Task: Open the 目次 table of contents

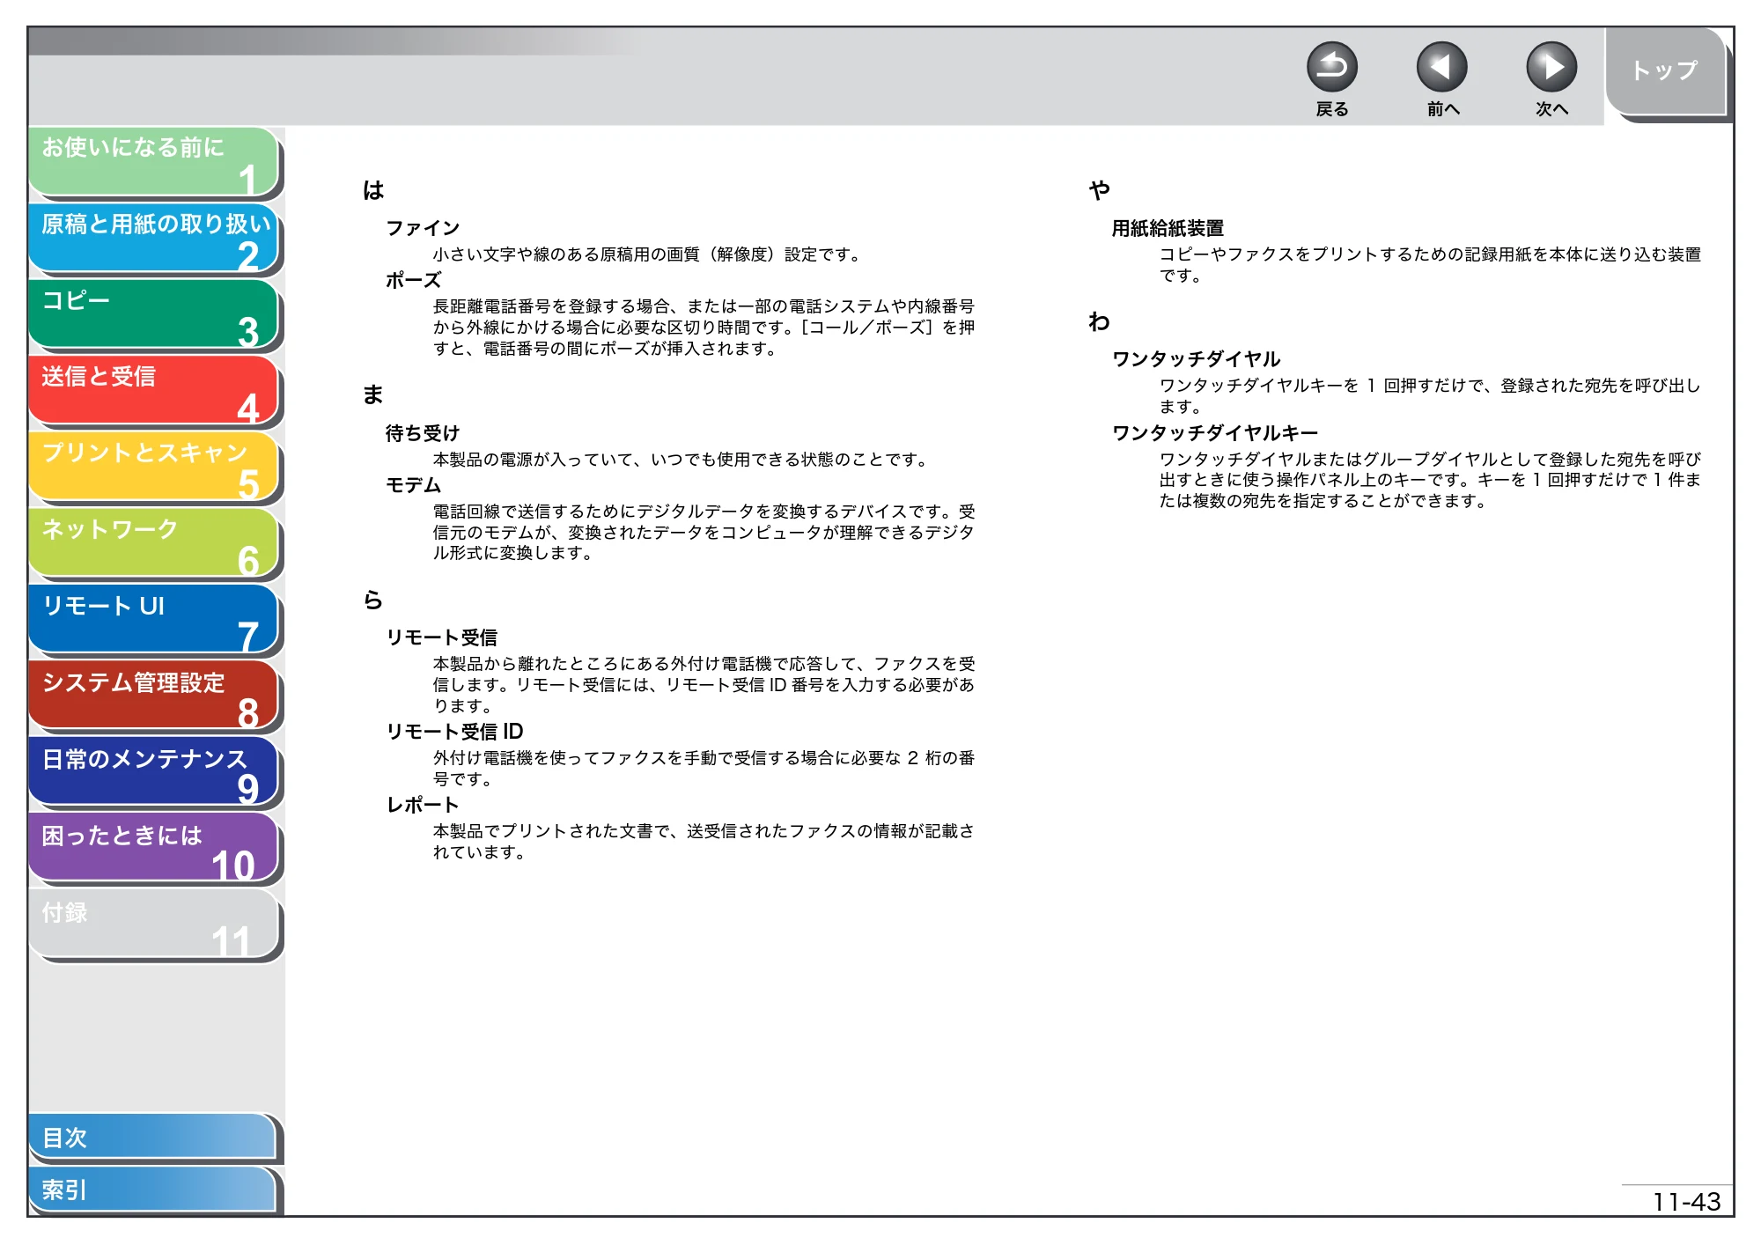Action: point(153,1138)
